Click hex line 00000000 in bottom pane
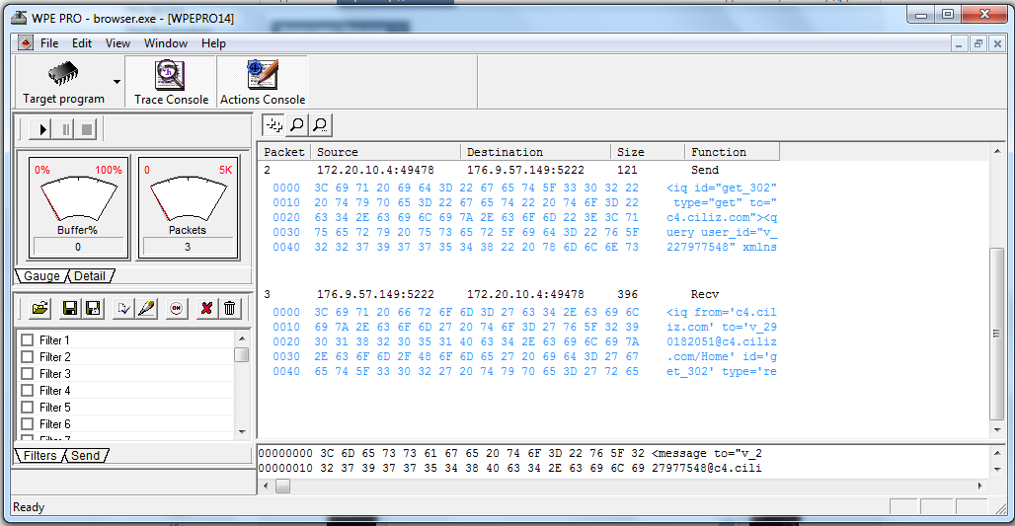 click(x=510, y=454)
